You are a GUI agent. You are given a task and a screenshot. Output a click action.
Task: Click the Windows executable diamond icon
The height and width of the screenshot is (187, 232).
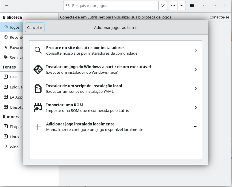(x=38, y=69)
